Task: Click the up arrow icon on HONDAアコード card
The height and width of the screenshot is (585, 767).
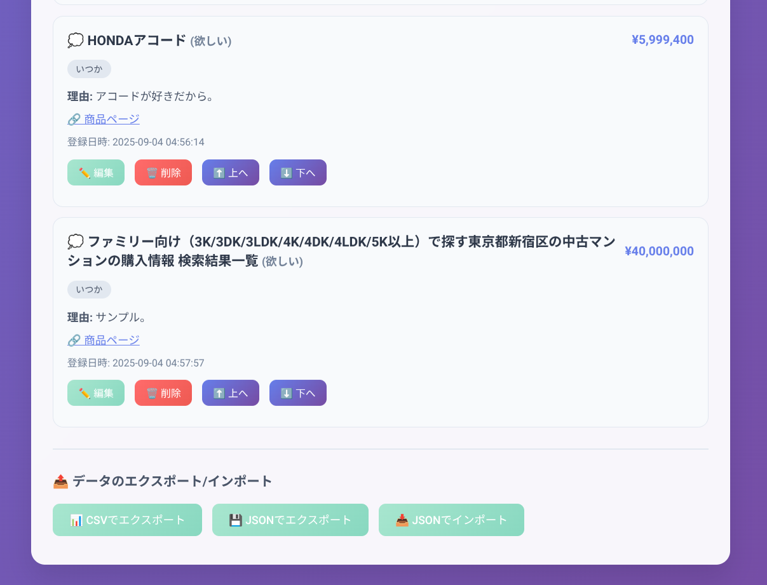Action: [x=219, y=172]
